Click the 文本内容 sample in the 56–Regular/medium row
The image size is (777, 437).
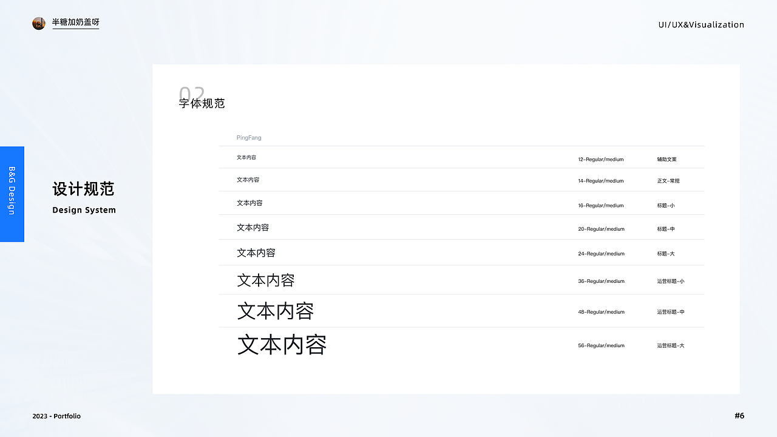(282, 345)
